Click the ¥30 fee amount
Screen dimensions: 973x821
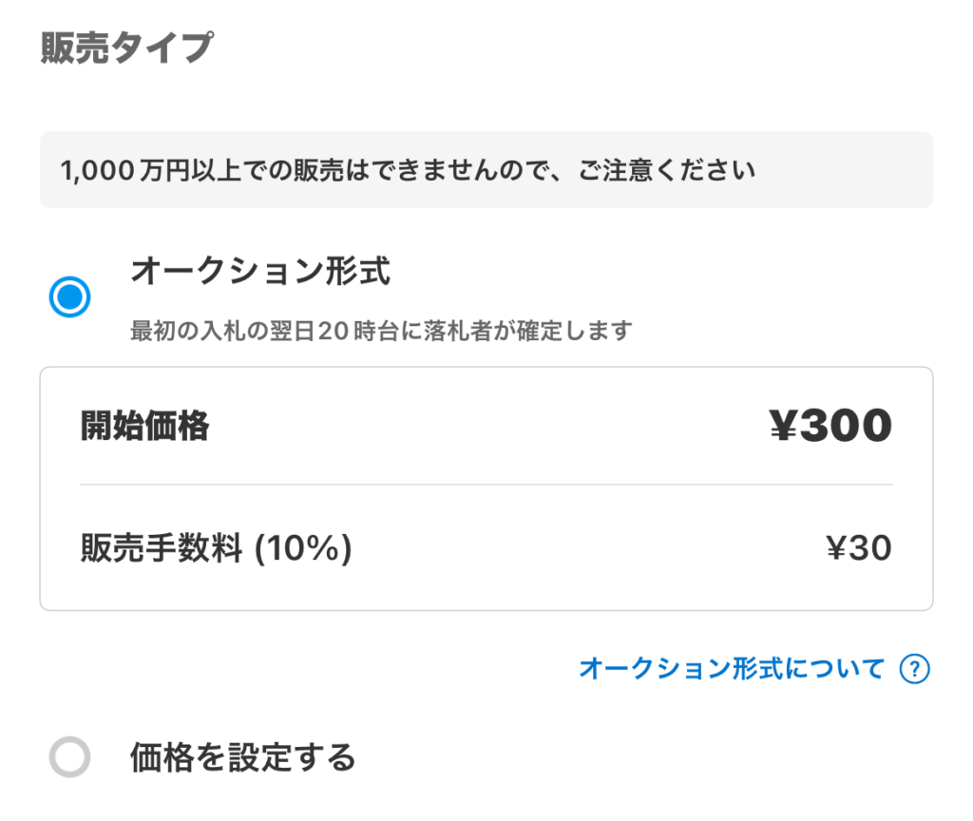(x=858, y=548)
